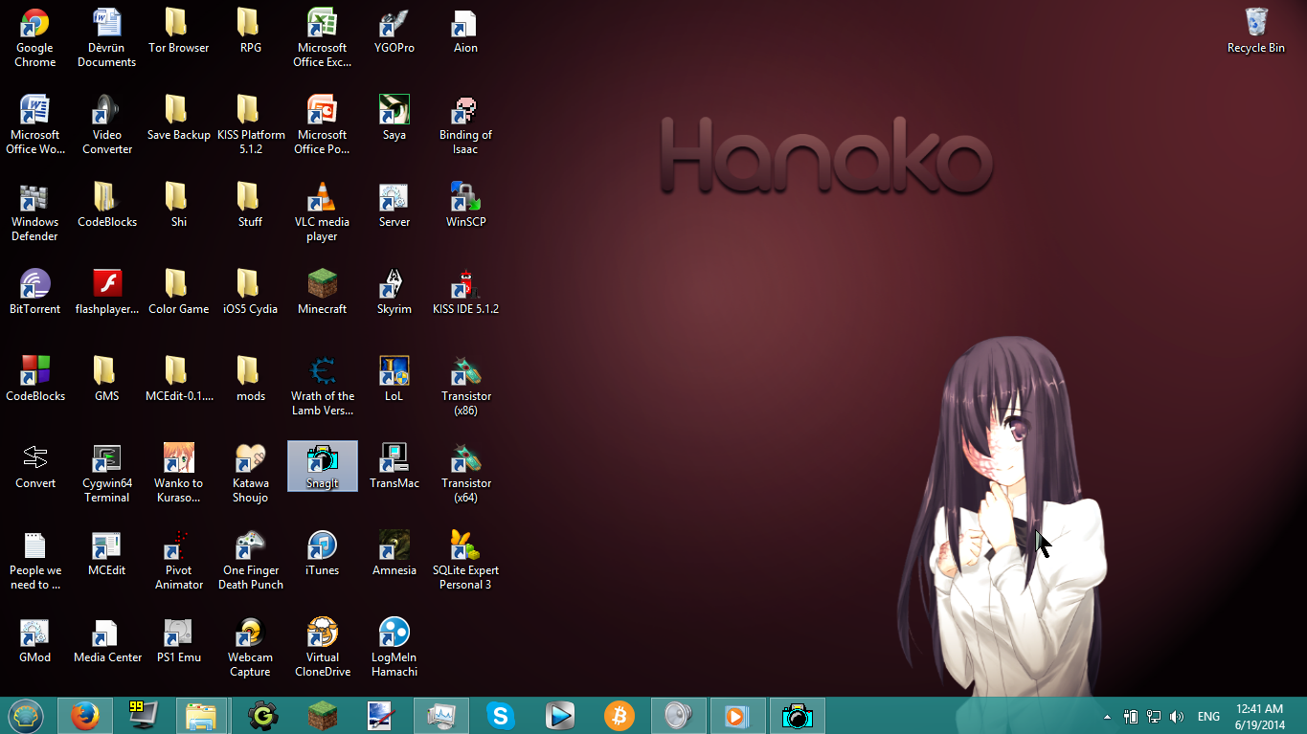Select the Save Backup folder

point(179,119)
